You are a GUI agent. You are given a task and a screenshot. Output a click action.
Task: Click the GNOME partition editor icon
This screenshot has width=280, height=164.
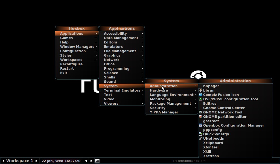(200, 116)
